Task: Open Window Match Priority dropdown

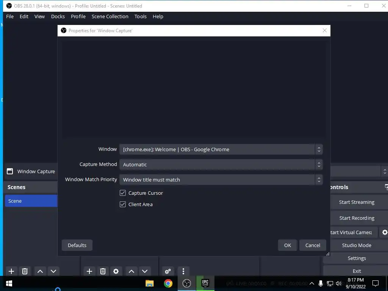Action: point(221,180)
